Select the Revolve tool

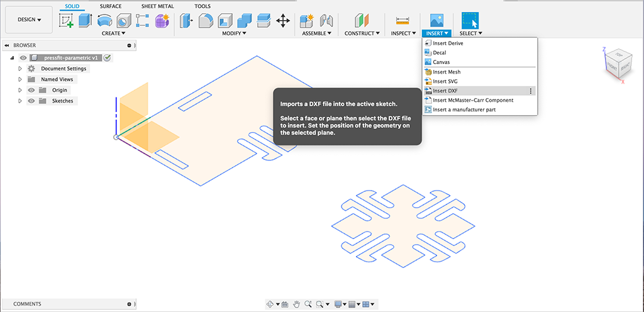pos(104,21)
